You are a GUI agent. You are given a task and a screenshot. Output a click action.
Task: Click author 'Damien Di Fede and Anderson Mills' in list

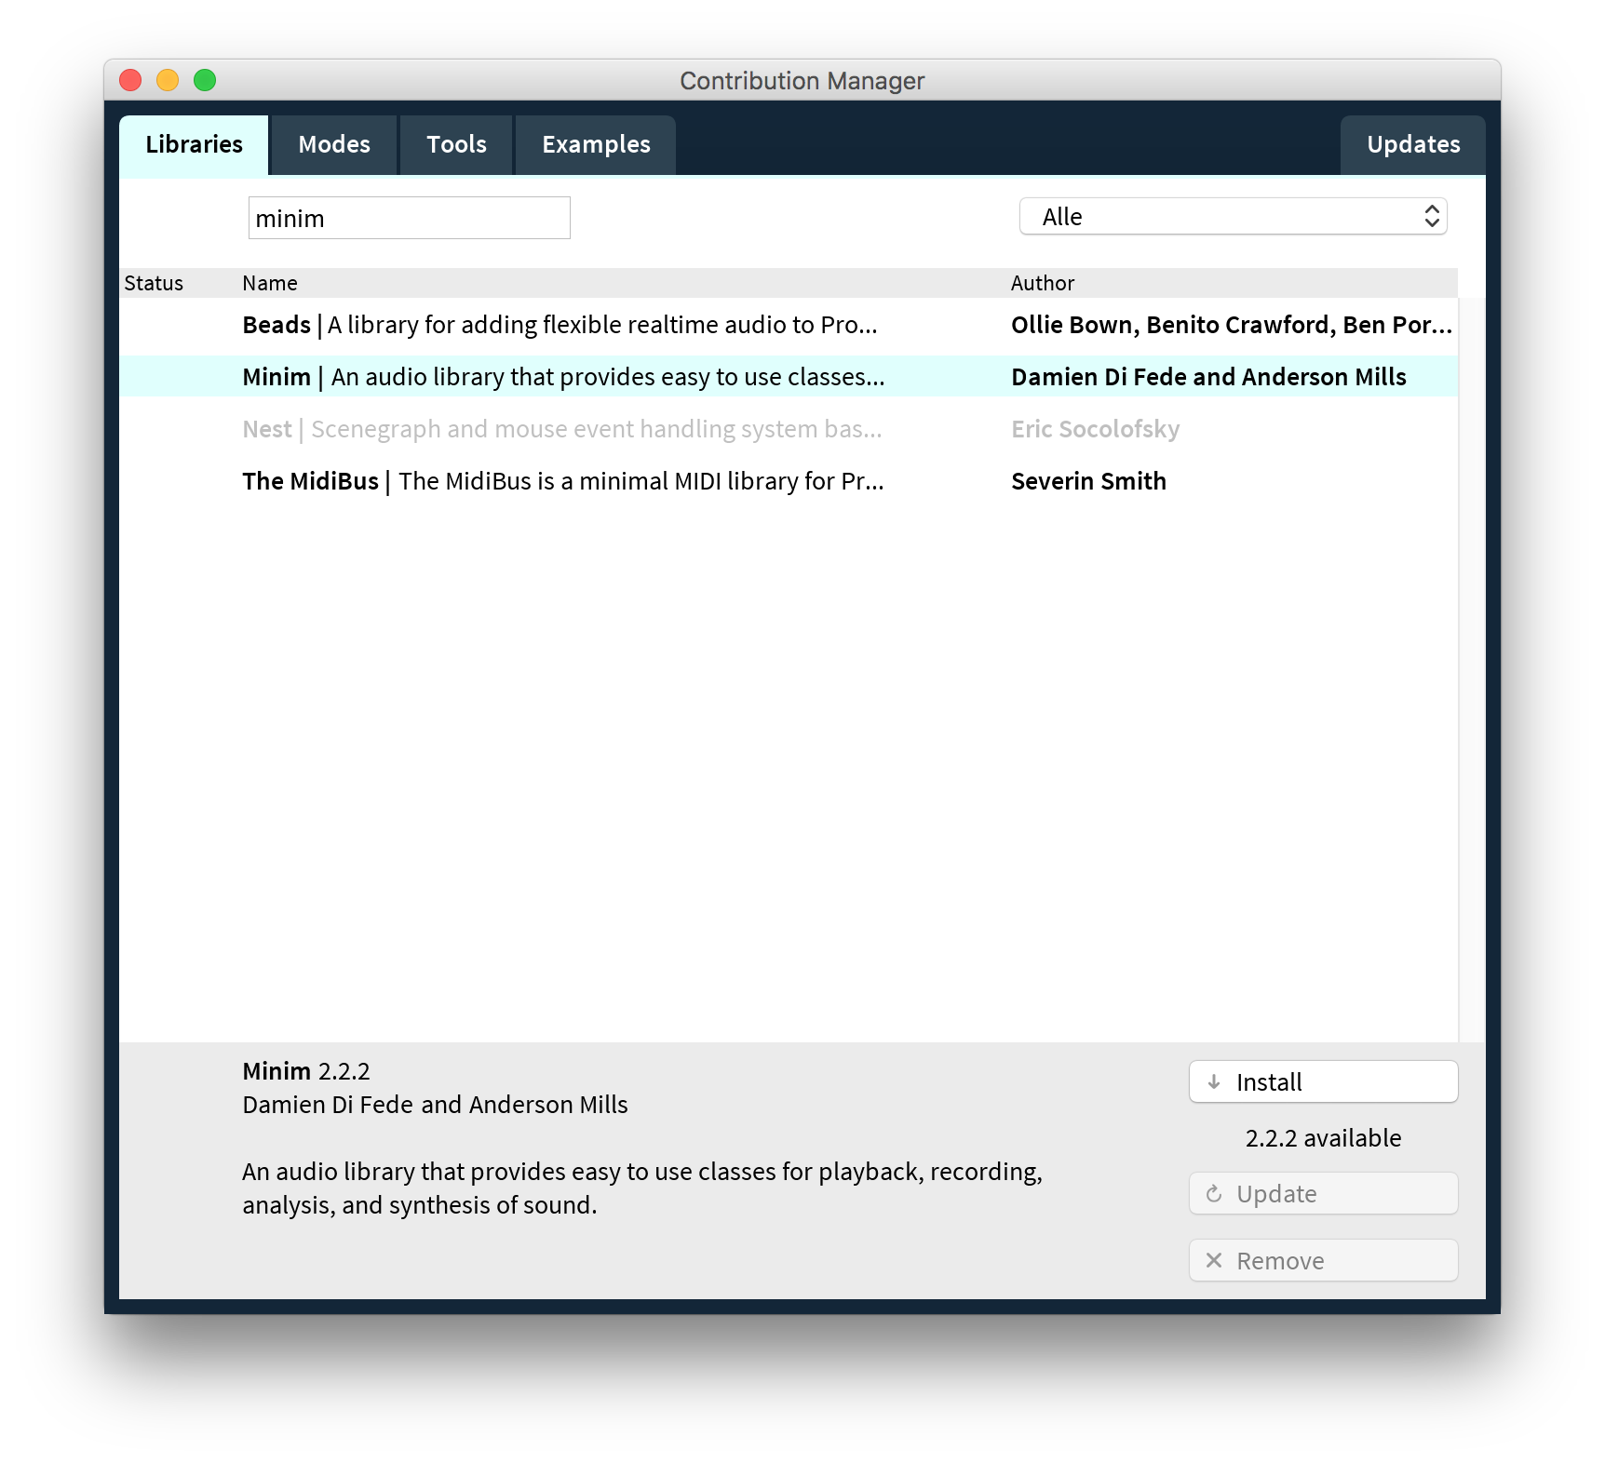(1208, 377)
